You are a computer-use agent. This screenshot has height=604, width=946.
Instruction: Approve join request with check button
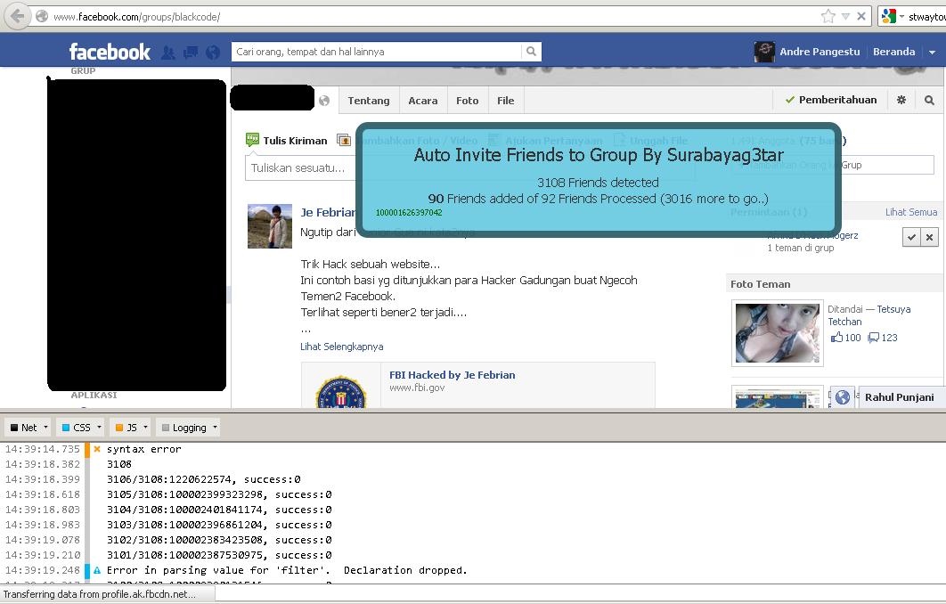click(911, 237)
